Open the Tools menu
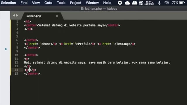187x105 pixels. [x=61, y=3]
